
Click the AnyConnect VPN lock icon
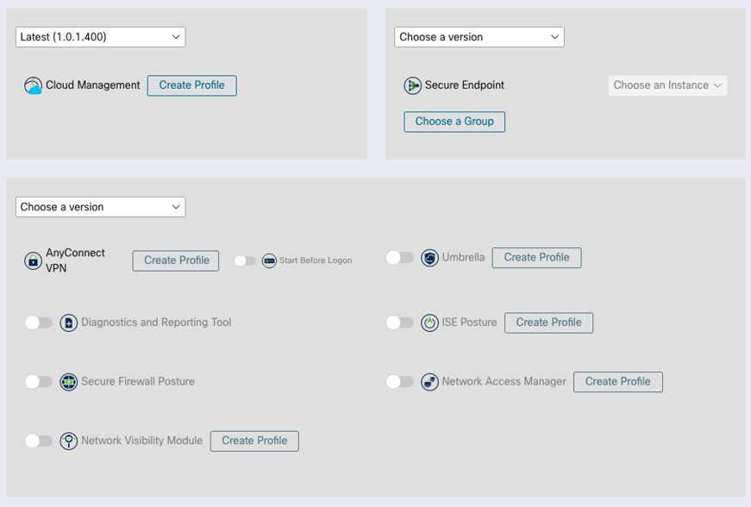33,261
